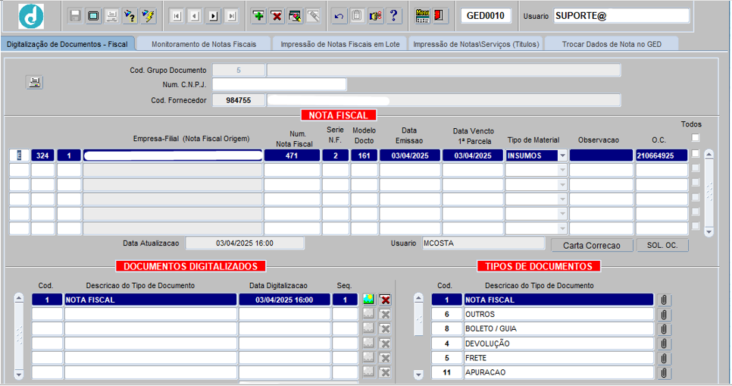Open Tipo de Material dropdown showing INSUMOS
This screenshot has height=386, width=732.
click(x=562, y=155)
